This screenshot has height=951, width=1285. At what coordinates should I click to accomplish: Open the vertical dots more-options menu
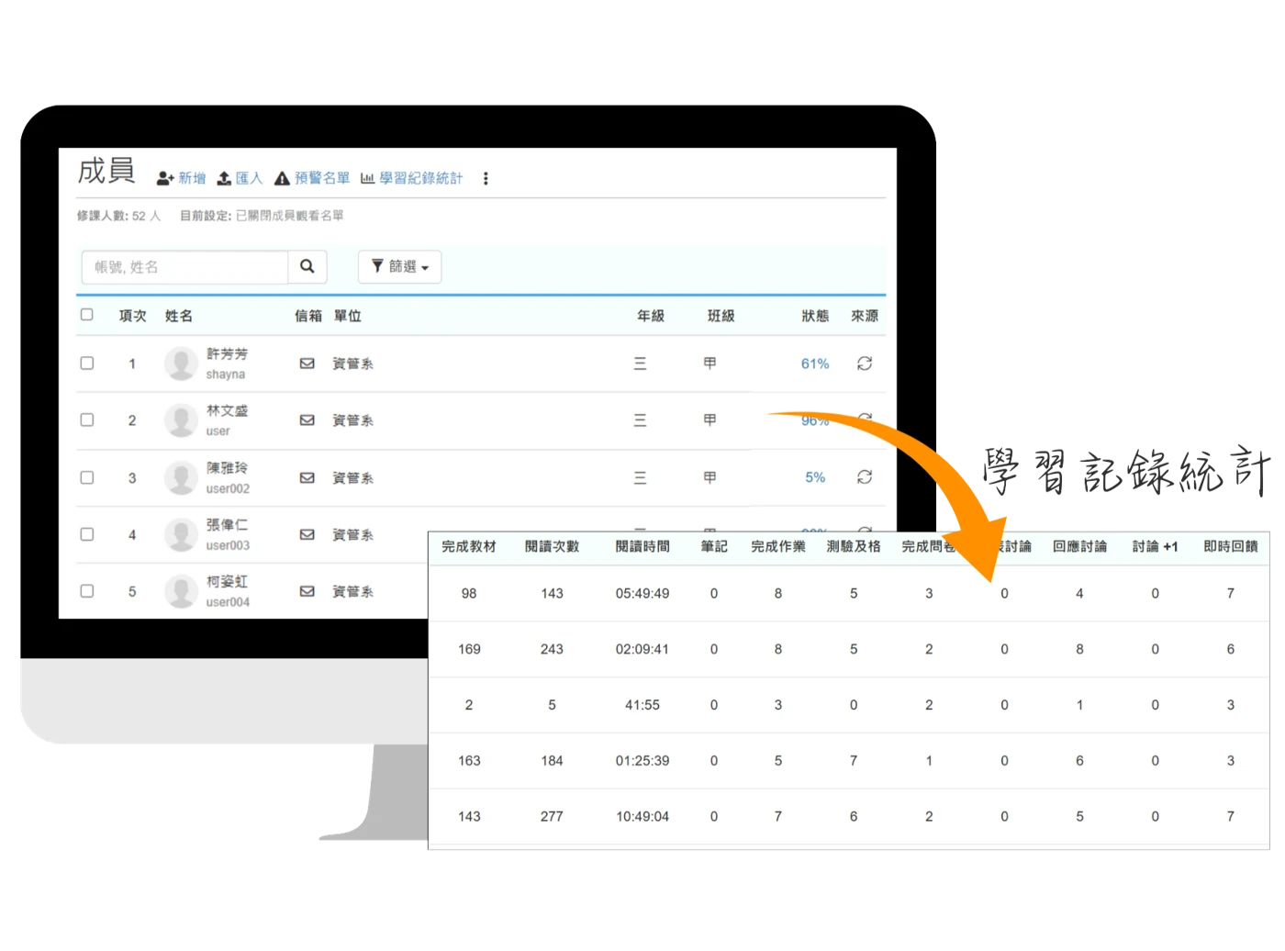pyautogui.click(x=486, y=178)
